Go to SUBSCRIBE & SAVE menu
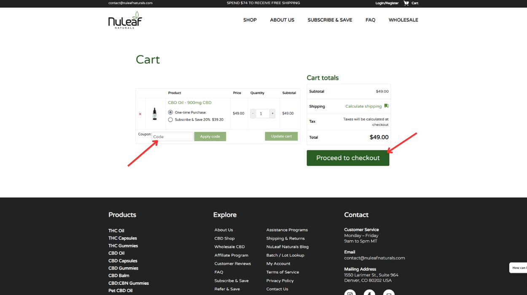Viewport: 527px width, 295px height. click(330, 20)
